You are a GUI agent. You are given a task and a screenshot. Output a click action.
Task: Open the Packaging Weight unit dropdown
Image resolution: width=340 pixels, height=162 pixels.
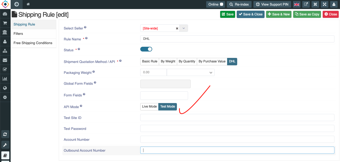[190, 73]
